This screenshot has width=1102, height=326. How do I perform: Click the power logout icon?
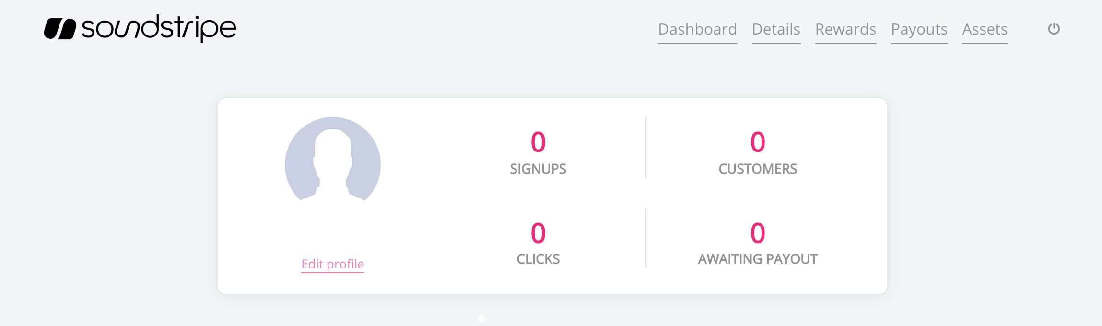click(1054, 29)
